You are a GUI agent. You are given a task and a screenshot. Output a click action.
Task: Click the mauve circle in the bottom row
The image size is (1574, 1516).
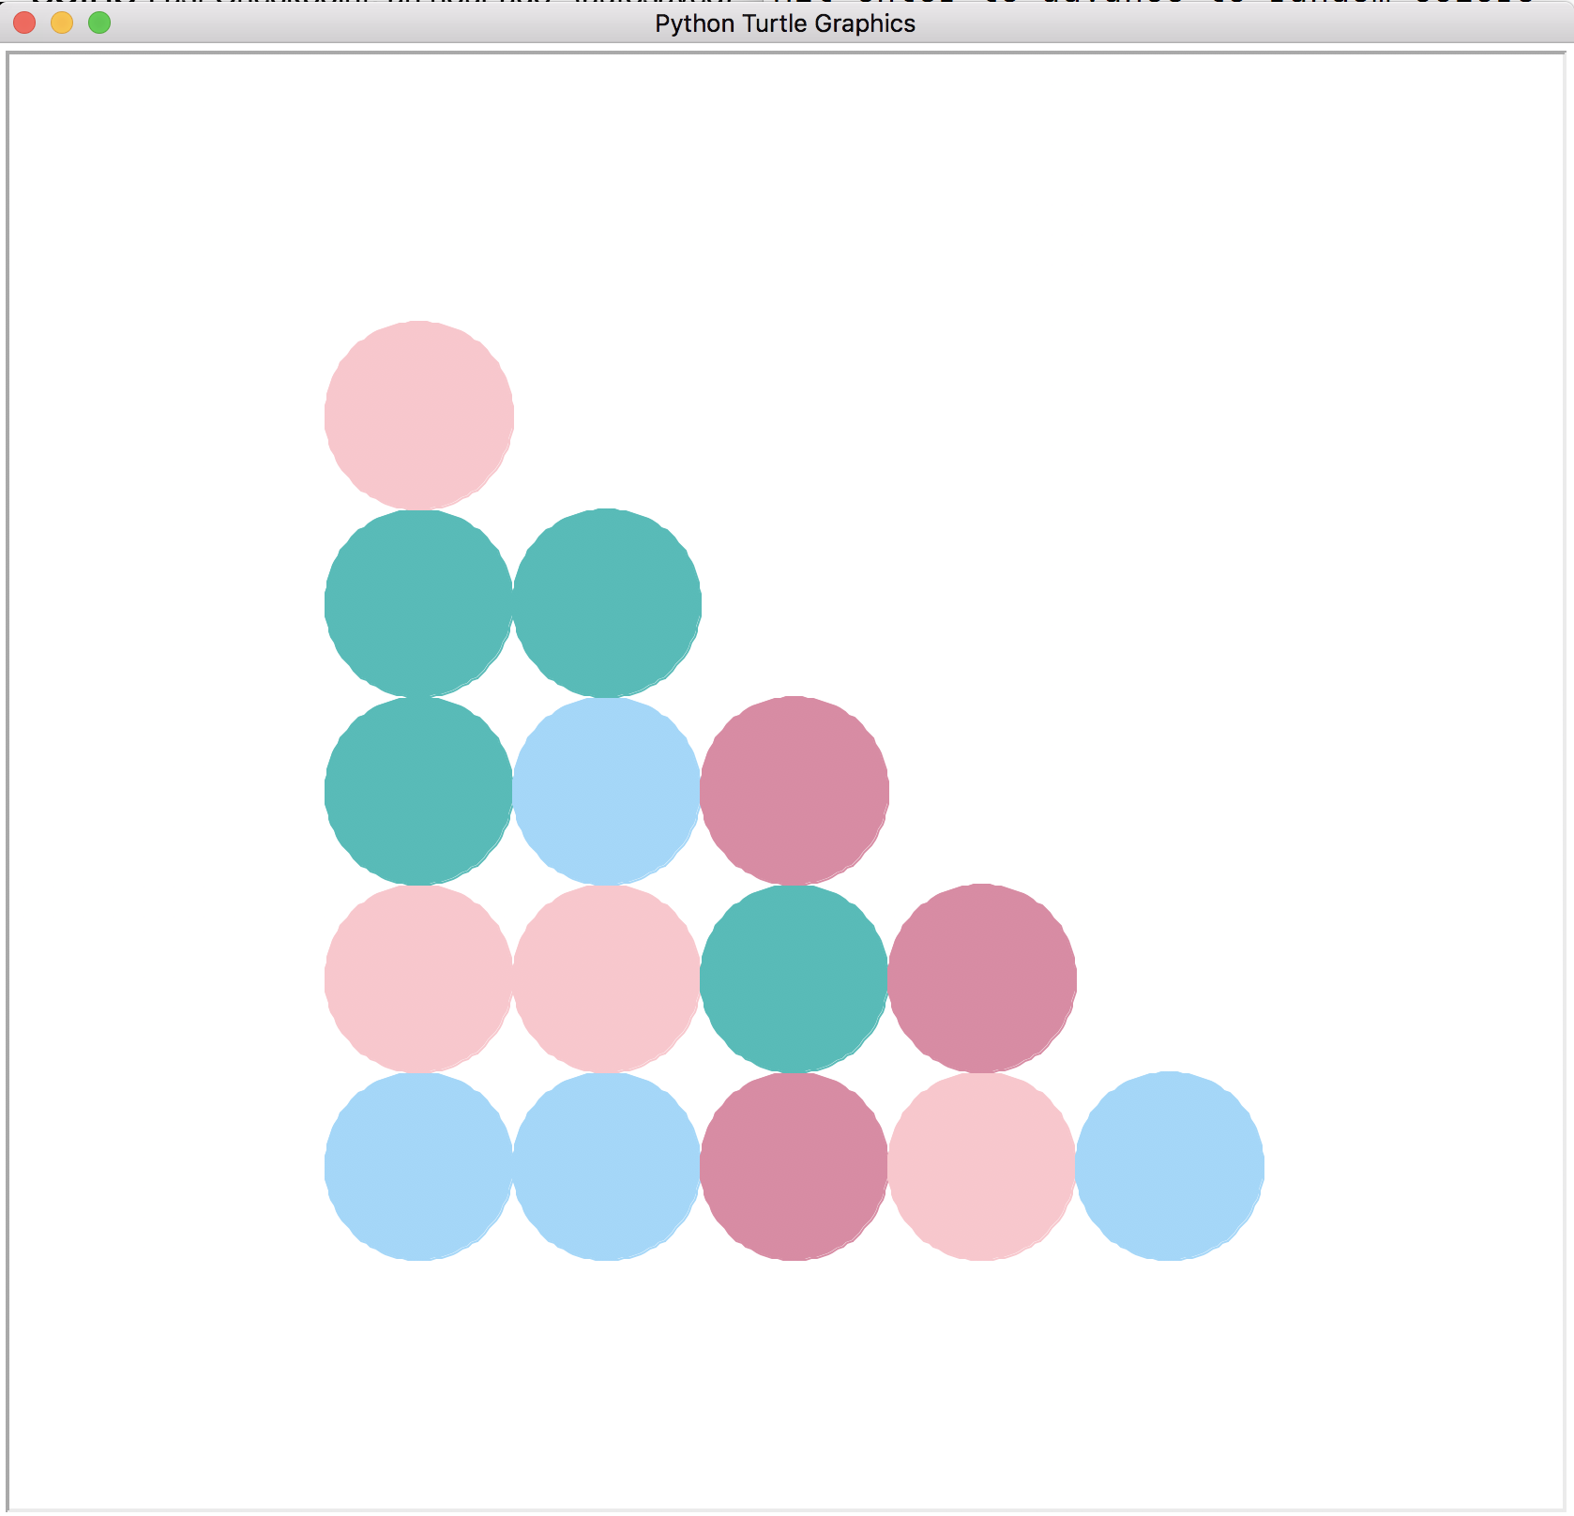795,1166
